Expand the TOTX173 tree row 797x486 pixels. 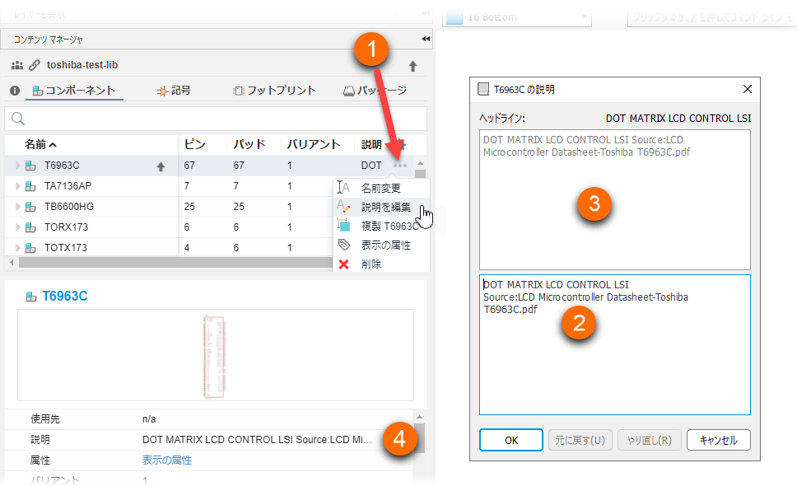18,248
